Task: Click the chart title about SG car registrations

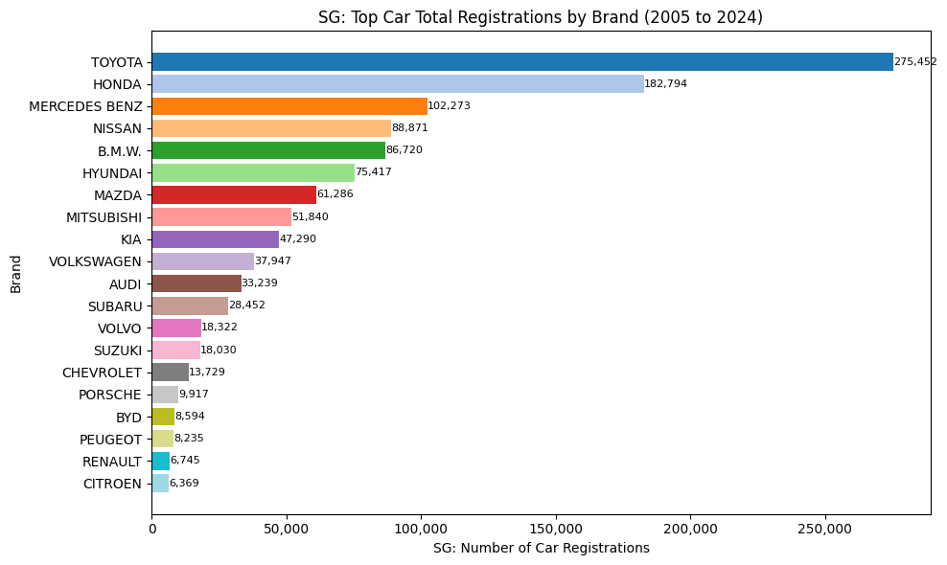Action: 541,17
